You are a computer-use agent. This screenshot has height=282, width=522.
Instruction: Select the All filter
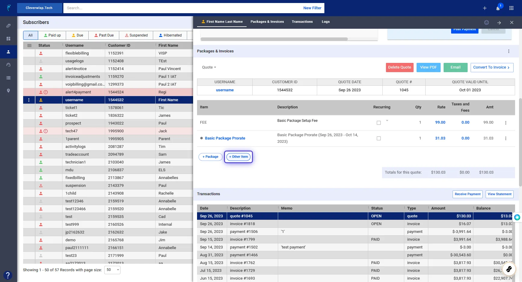(30, 35)
